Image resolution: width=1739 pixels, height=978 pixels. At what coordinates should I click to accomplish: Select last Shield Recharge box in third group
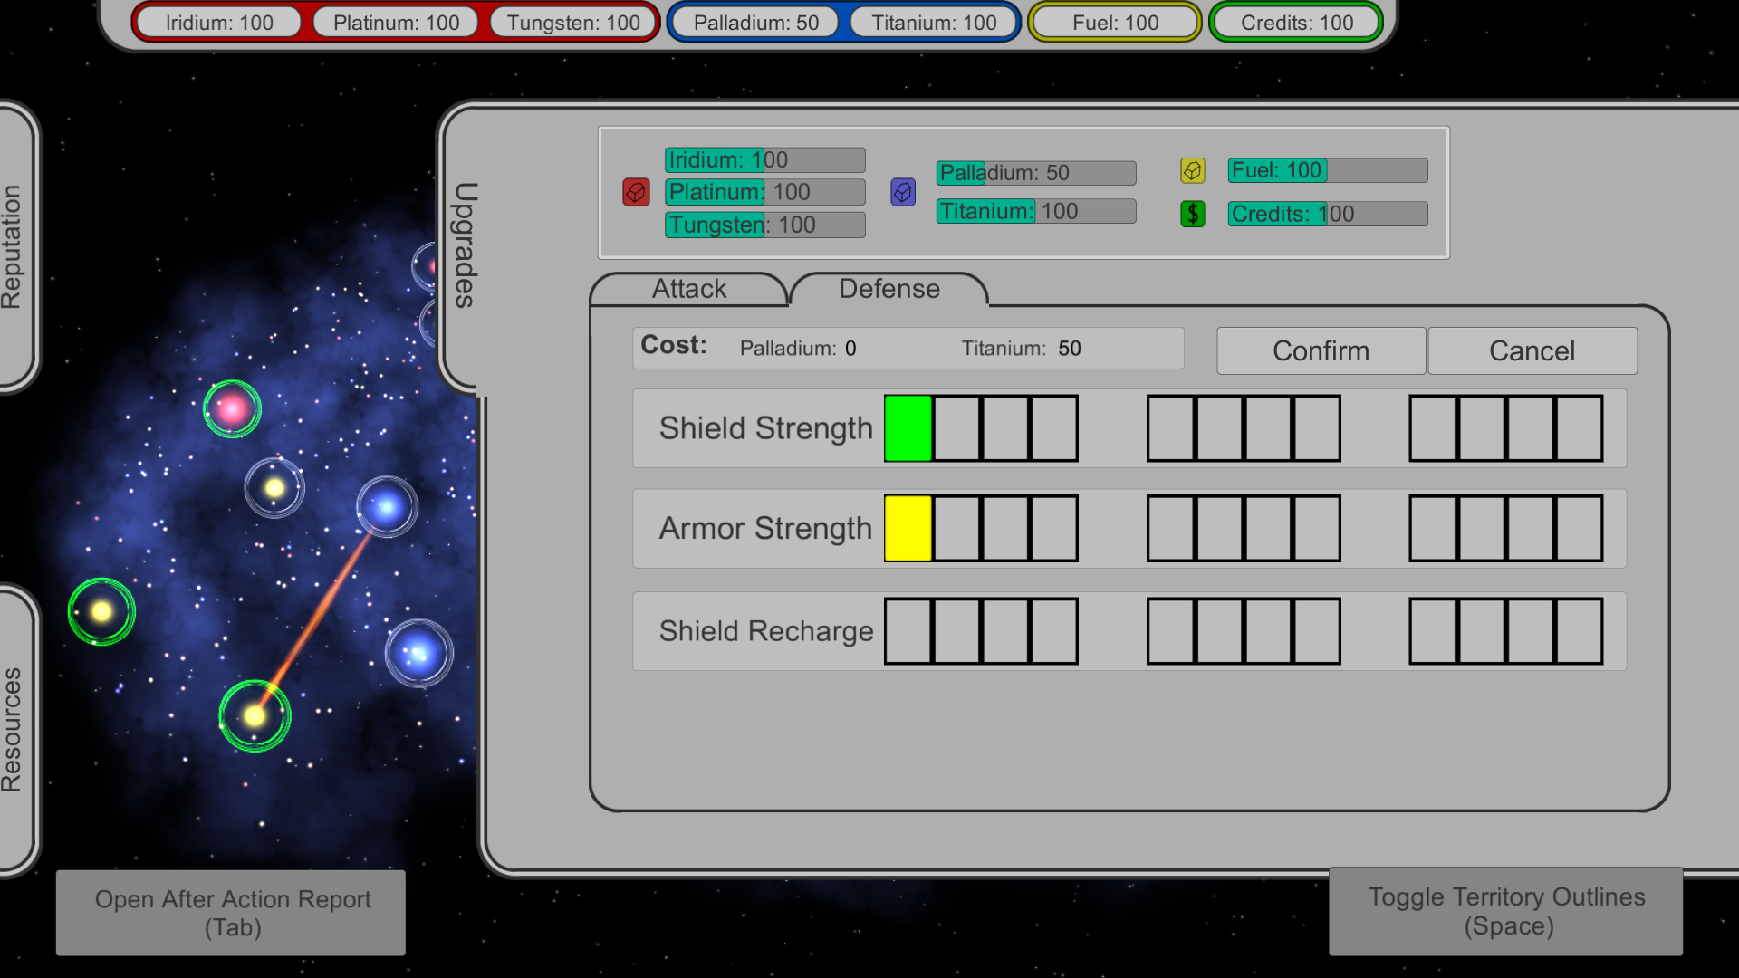[1580, 631]
